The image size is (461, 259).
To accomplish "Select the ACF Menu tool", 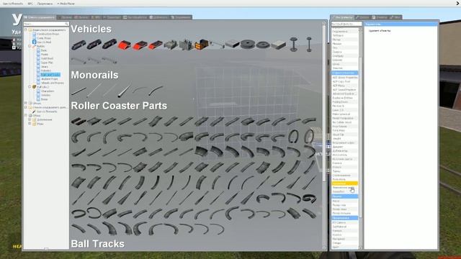I will [x=339, y=86].
